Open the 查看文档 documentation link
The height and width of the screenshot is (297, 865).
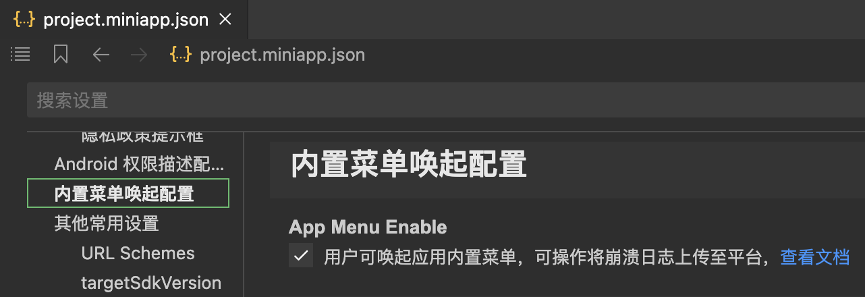pos(814,257)
